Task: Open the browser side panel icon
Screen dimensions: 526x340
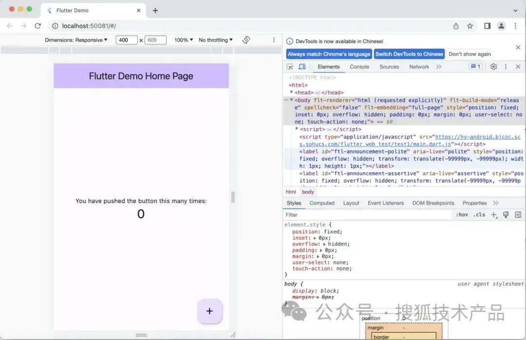Action: click(x=487, y=26)
